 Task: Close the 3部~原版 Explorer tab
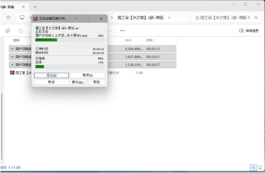click(23, 7)
